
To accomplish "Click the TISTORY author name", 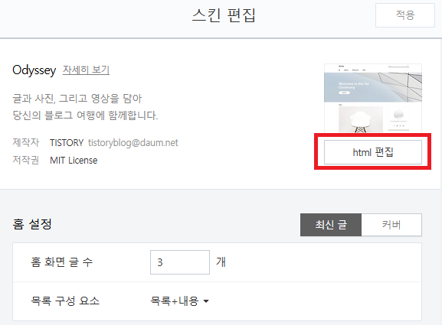I will point(67,143).
